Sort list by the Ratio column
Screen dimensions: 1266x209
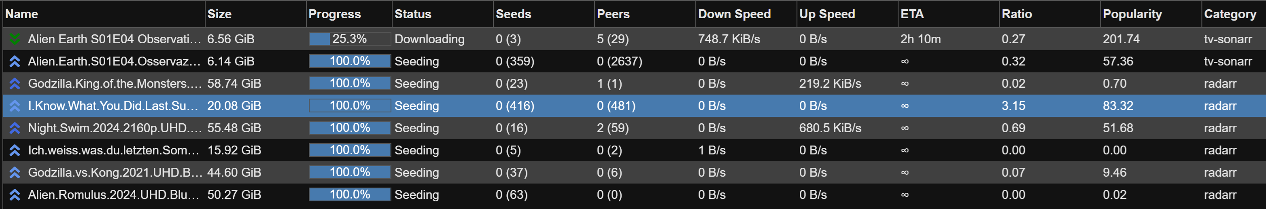pos(1016,14)
